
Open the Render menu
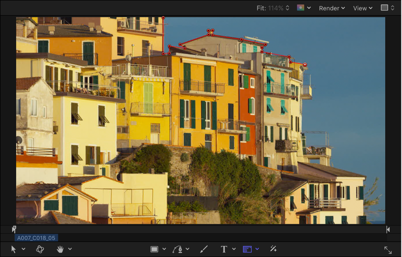[x=332, y=8]
